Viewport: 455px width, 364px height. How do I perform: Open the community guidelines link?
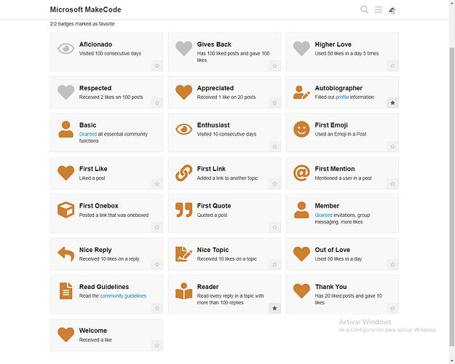[123, 296]
